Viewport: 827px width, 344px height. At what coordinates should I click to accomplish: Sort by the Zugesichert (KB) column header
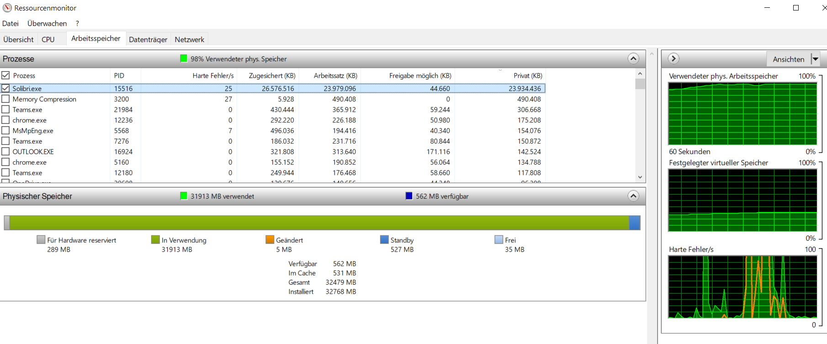(x=268, y=75)
